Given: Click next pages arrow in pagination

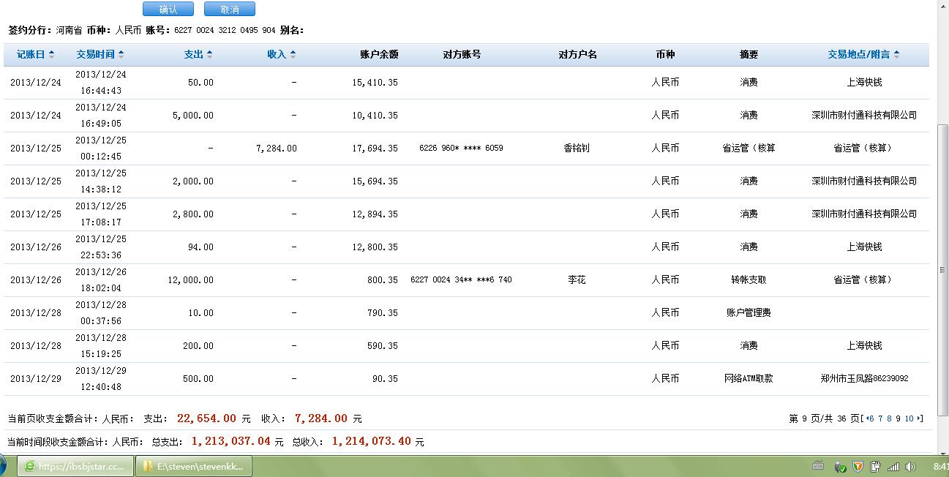Looking at the screenshot, I should 919,419.
